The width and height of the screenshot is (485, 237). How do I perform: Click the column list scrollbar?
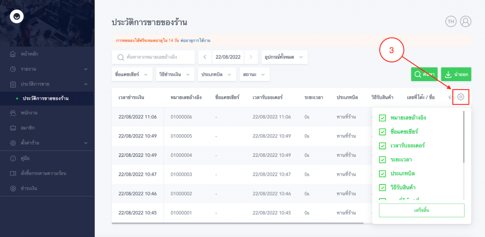463,137
